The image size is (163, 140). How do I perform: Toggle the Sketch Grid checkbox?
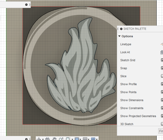pyautogui.click(x=162, y=60)
